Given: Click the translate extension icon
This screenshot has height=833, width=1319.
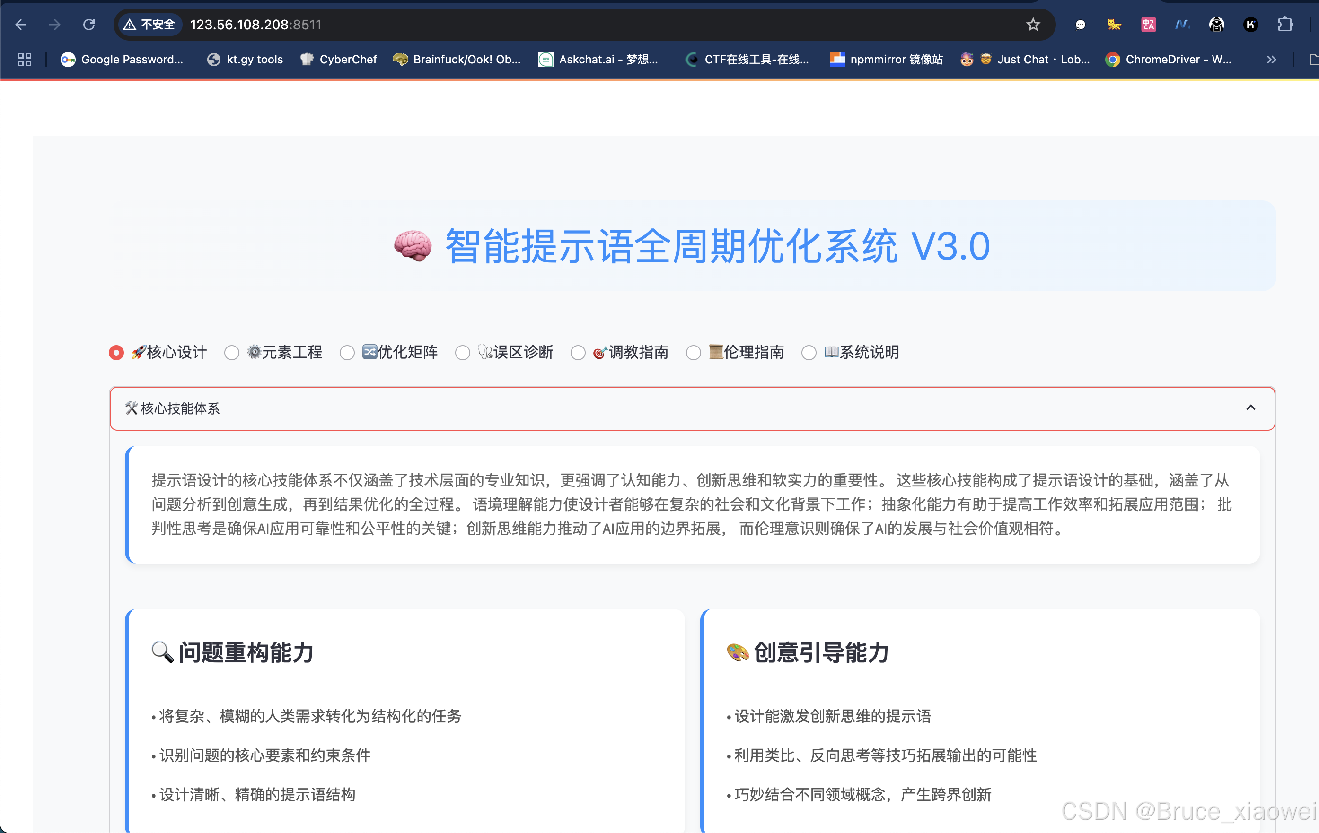Looking at the screenshot, I should [x=1148, y=25].
